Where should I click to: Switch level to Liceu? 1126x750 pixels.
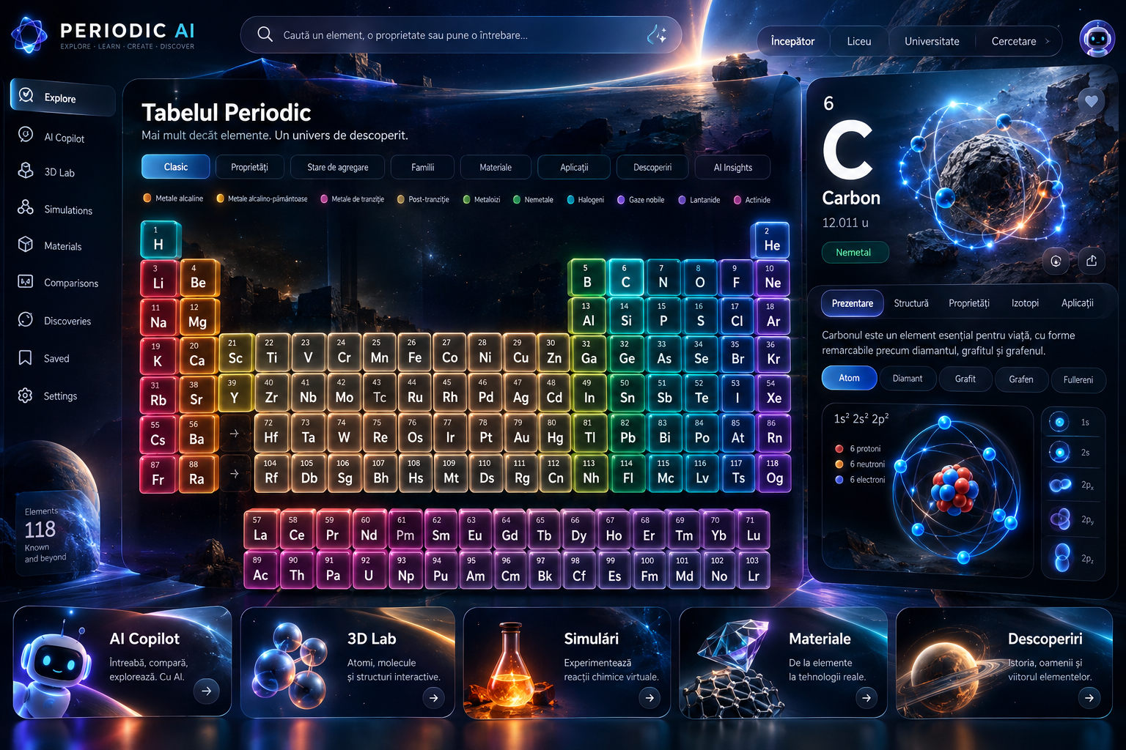pyautogui.click(x=859, y=41)
